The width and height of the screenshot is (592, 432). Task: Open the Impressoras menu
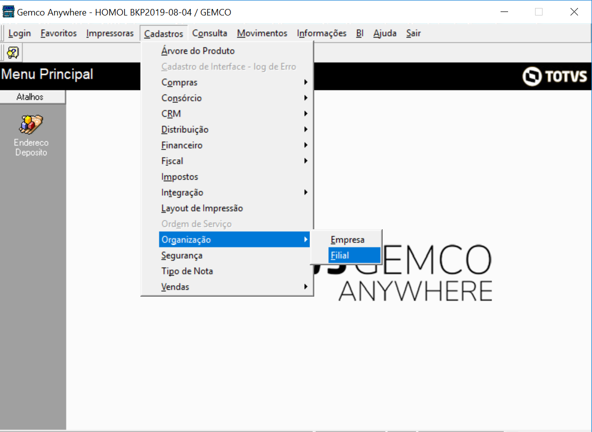click(110, 33)
